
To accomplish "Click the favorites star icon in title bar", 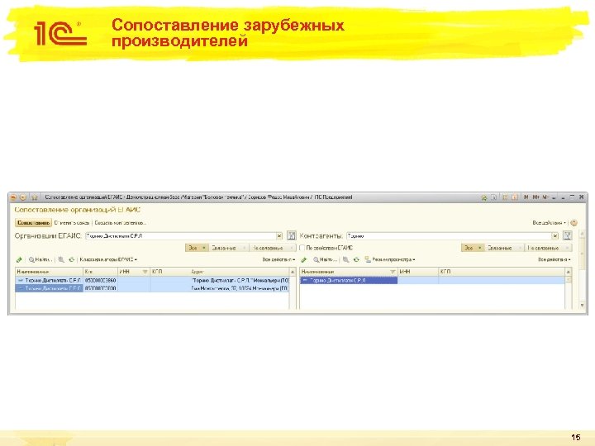I will (x=35, y=197).
